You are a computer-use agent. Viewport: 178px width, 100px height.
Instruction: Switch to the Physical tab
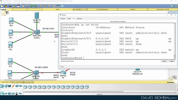coord(63,19)
